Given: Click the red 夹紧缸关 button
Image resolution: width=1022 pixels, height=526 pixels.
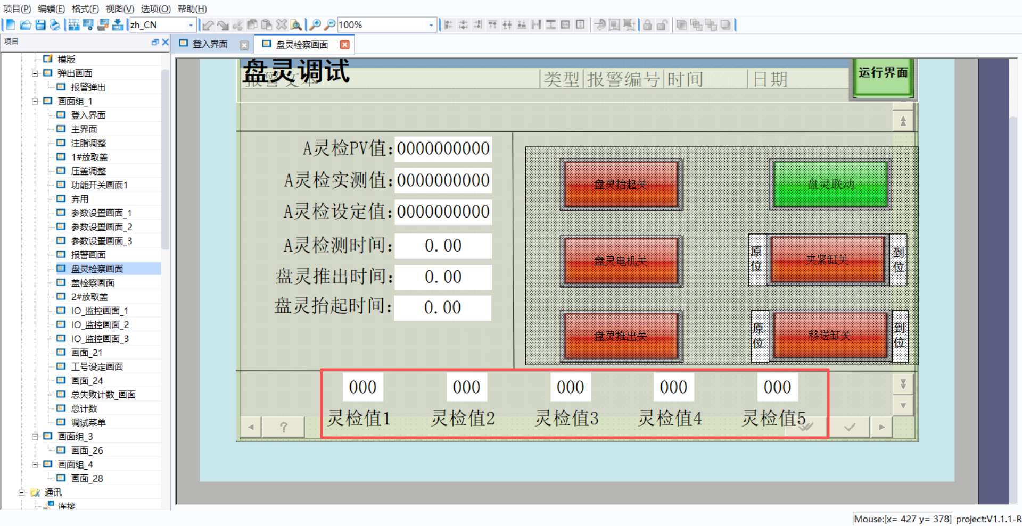Looking at the screenshot, I should pyautogui.click(x=827, y=260).
